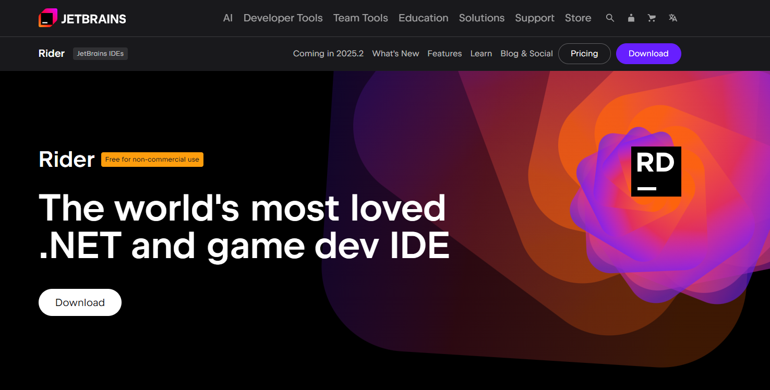Open the Developer Tools menu
The image size is (770, 390).
283,18
